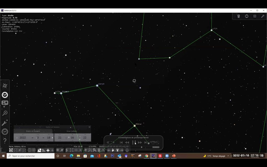This screenshot has width=267, height=167.
Task: Click the minutes field showing 16
Action: point(72,138)
